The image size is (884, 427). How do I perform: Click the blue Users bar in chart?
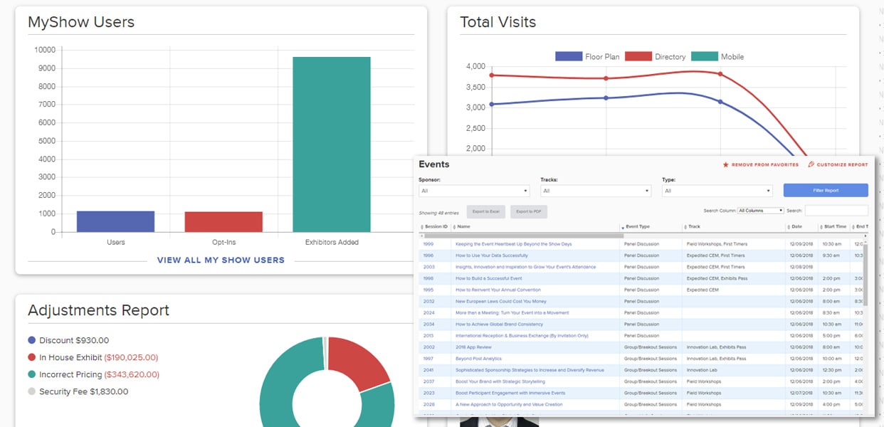coord(115,221)
